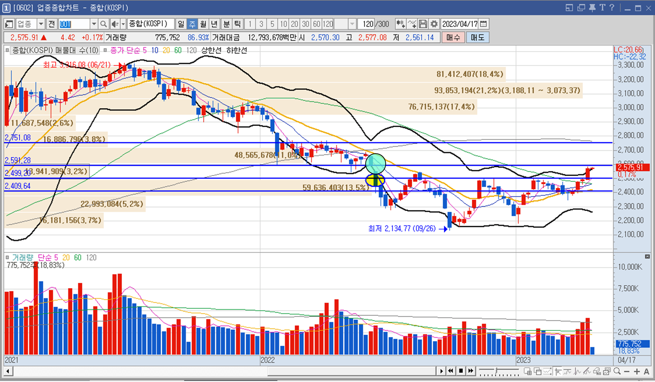Open help question mark icon
The height and width of the screenshot is (382, 655).
(x=611, y=8)
